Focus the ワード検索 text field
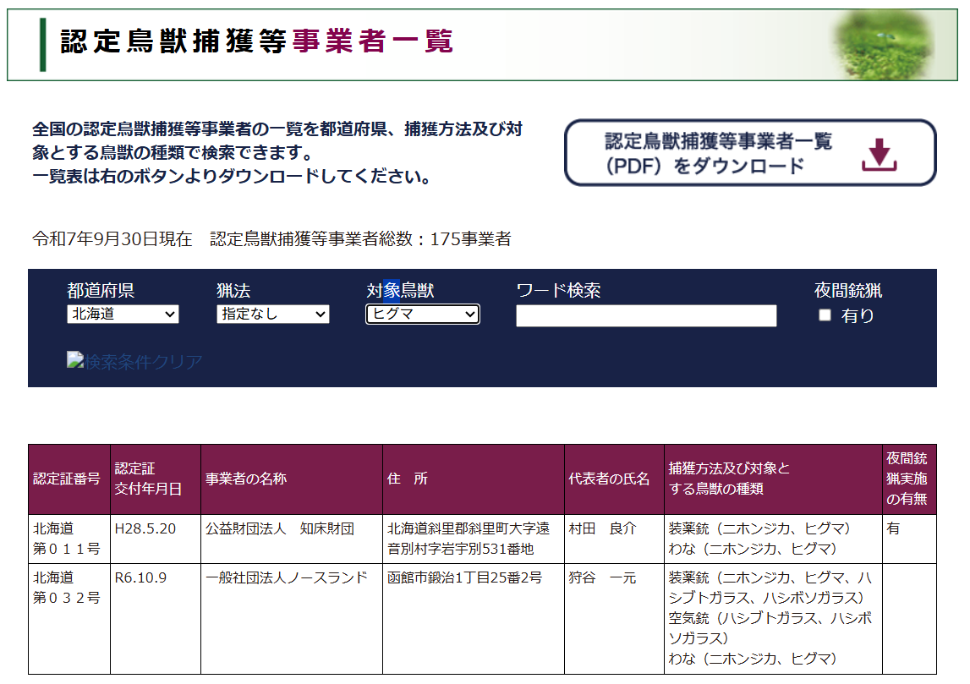The image size is (970, 684). [x=646, y=315]
